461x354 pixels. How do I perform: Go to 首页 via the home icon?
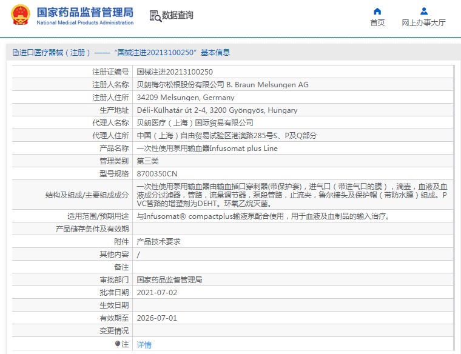point(377,12)
